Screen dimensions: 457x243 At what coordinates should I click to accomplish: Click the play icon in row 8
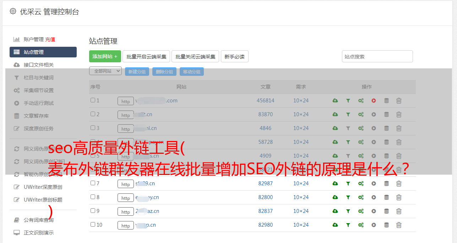374,197
